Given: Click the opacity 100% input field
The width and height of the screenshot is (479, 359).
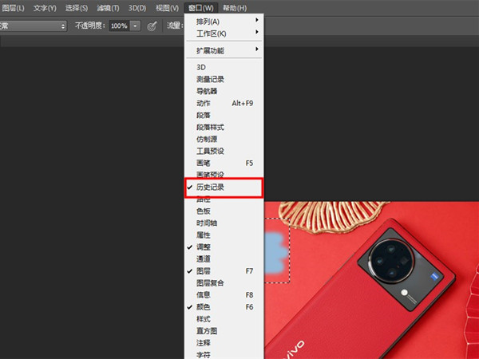Looking at the screenshot, I should pyautogui.click(x=118, y=26).
